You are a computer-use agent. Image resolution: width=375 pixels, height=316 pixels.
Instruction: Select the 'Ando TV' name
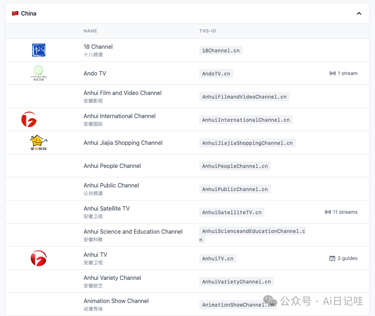click(x=95, y=73)
